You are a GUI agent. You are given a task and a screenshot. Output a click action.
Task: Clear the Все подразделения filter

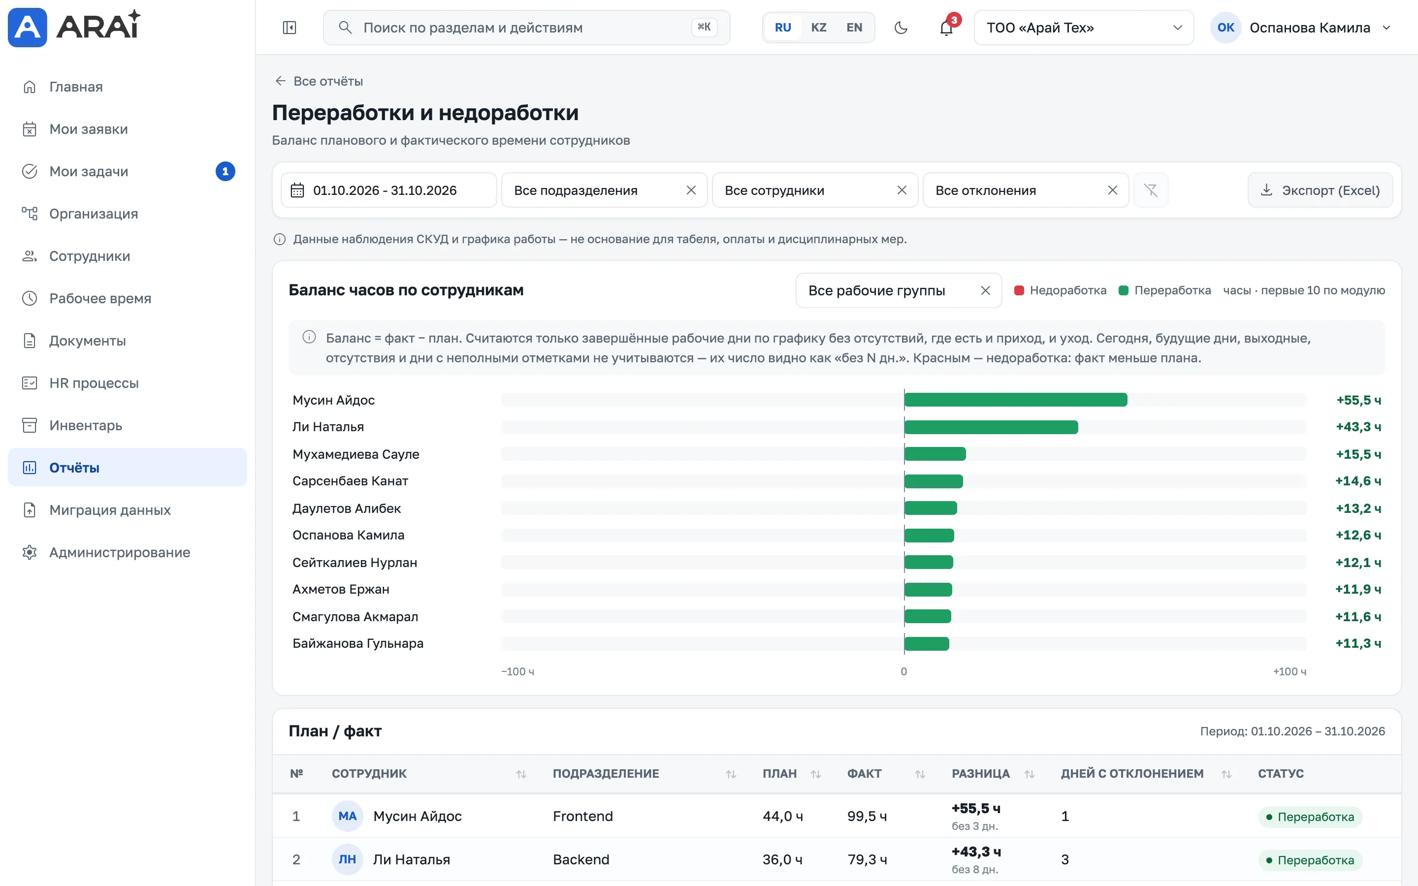(x=691, y=190)
